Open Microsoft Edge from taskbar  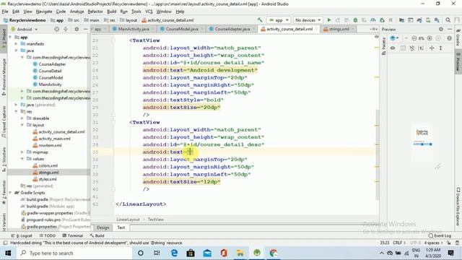174,253
